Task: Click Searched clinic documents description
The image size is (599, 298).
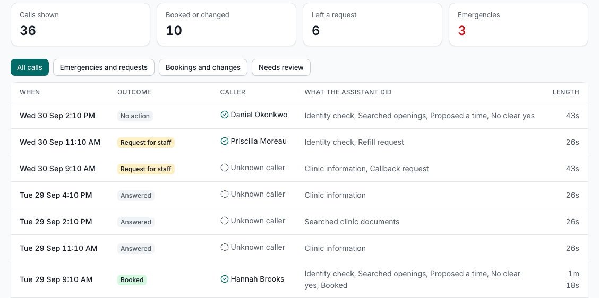Action: [x=352, y=221]
